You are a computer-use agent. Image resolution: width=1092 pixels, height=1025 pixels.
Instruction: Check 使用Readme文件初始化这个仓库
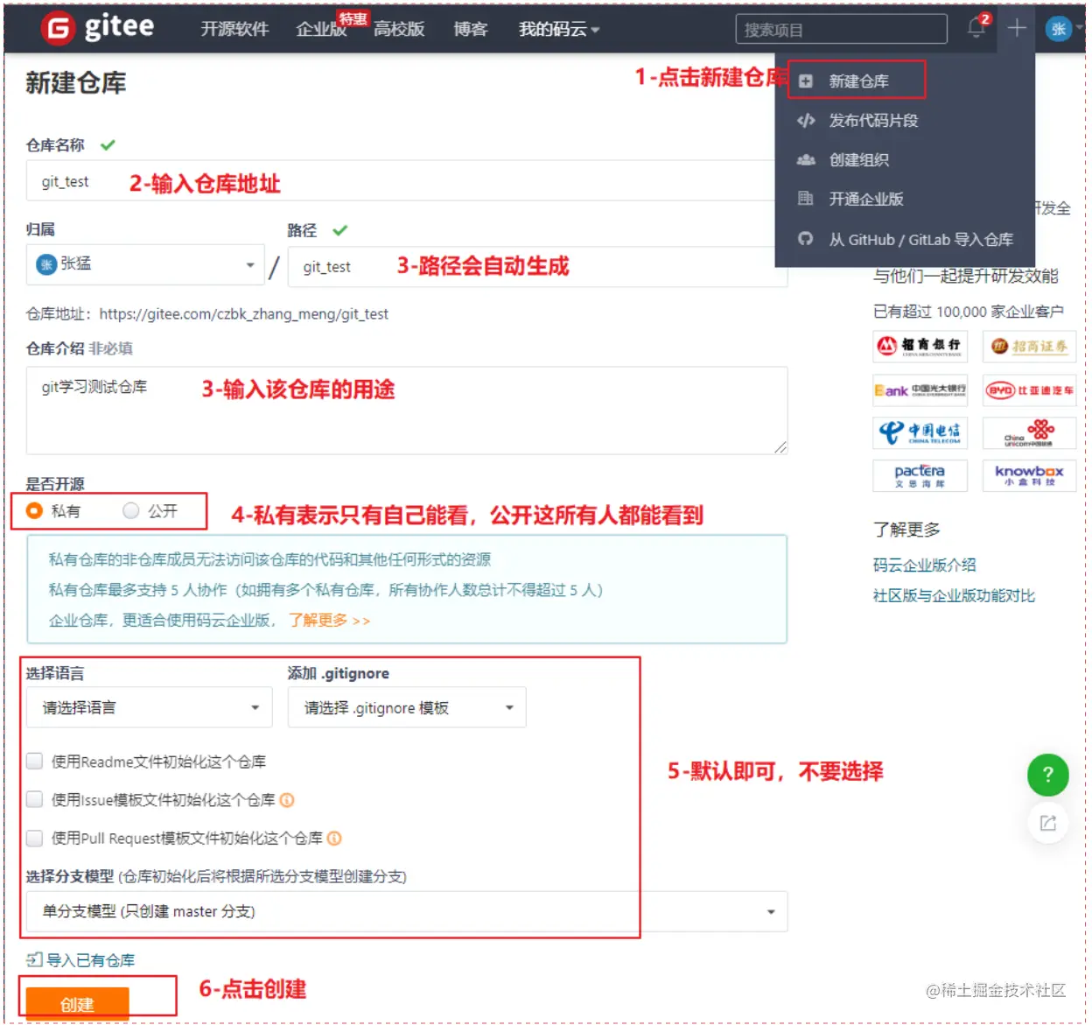click(35, 762)
